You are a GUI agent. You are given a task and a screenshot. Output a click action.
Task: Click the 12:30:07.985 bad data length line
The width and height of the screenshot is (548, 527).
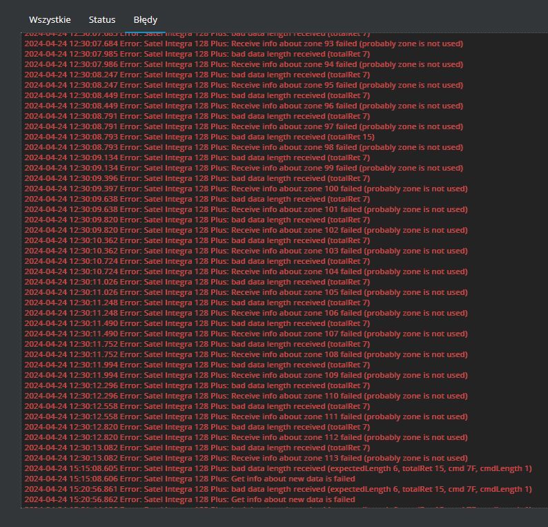tap(197, 54)
